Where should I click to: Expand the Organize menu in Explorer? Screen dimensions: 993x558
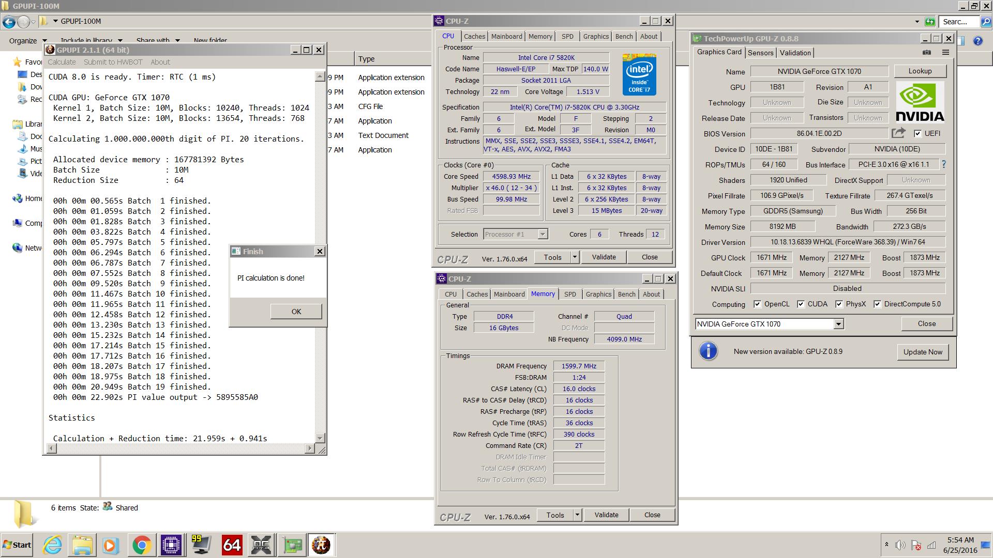tap(28, 41)
